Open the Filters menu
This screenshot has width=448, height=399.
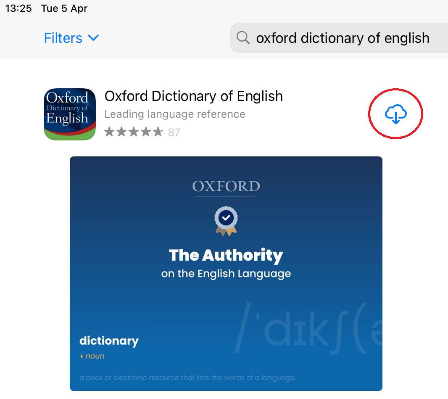pos(71,38)
